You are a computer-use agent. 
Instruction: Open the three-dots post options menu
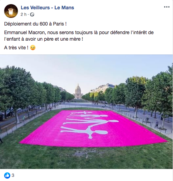point(167,7)
